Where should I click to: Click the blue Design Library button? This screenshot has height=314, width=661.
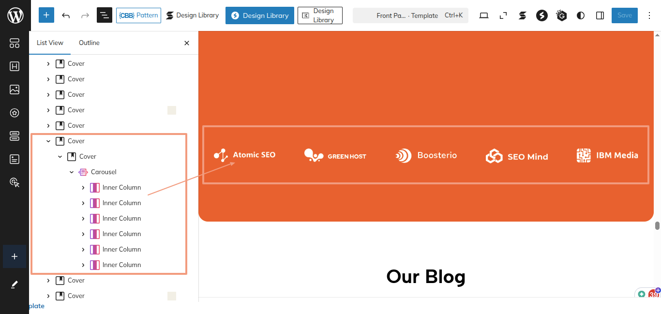(260, 15)
